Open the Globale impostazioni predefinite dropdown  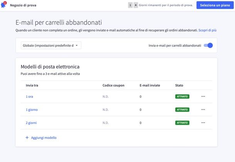(x=51, y=45)
